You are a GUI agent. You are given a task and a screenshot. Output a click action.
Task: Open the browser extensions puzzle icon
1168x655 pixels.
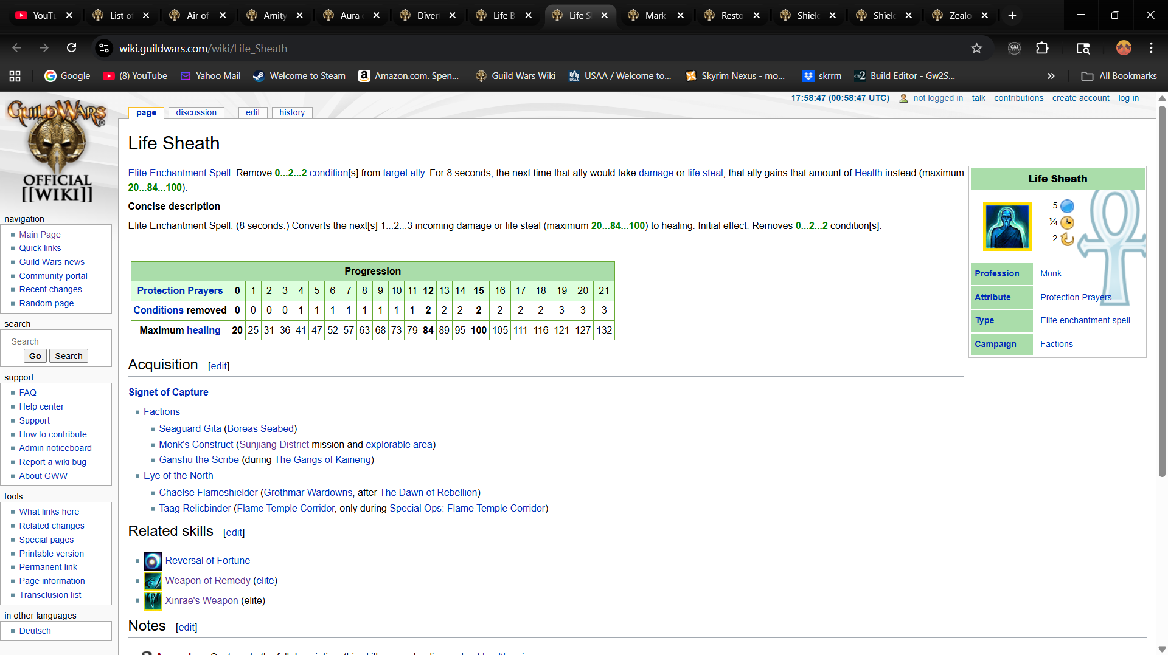[1042, 48]
